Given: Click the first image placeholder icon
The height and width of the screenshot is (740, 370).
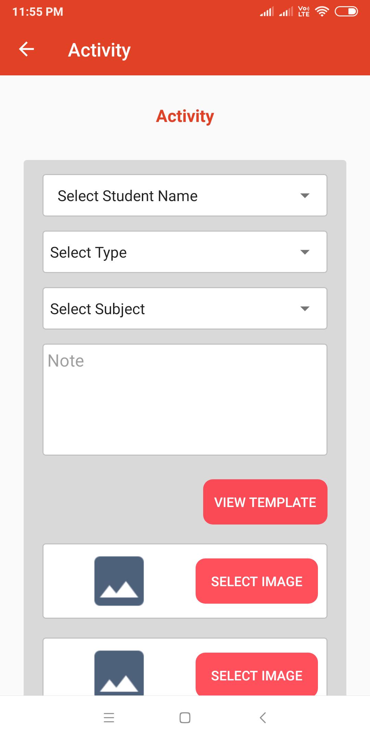Looking at the screenshot, I should point(119,581).
